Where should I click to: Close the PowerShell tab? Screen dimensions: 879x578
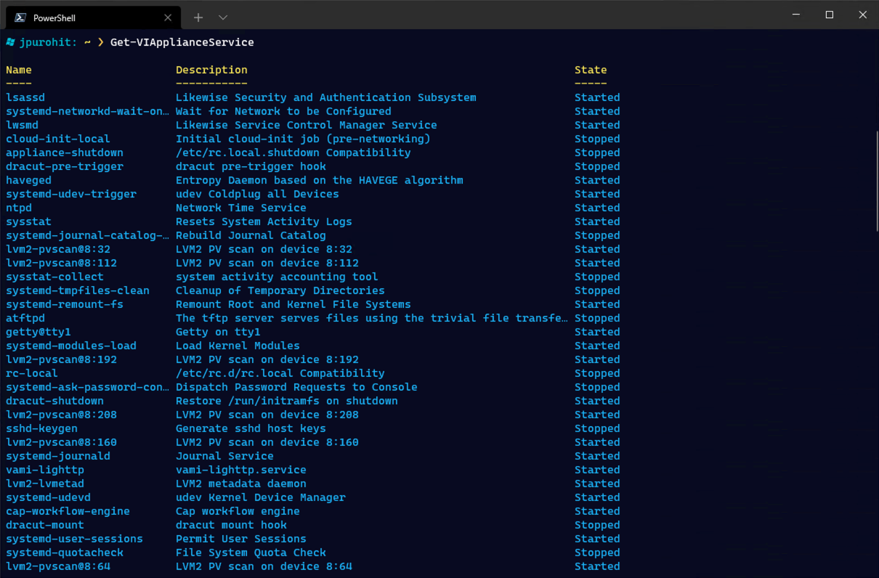168,17
